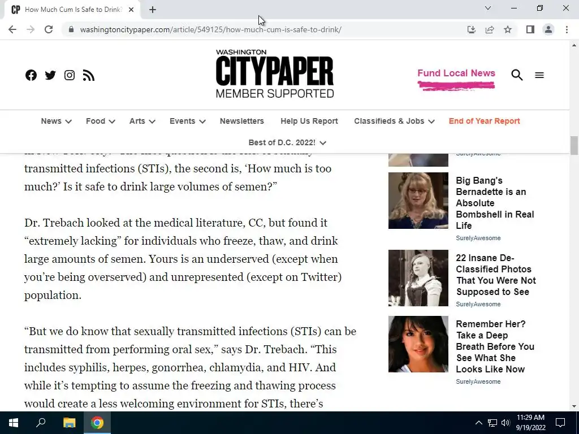Open the tab search chevron
This screenshot has height=434, width=579.
coord(488,8)
